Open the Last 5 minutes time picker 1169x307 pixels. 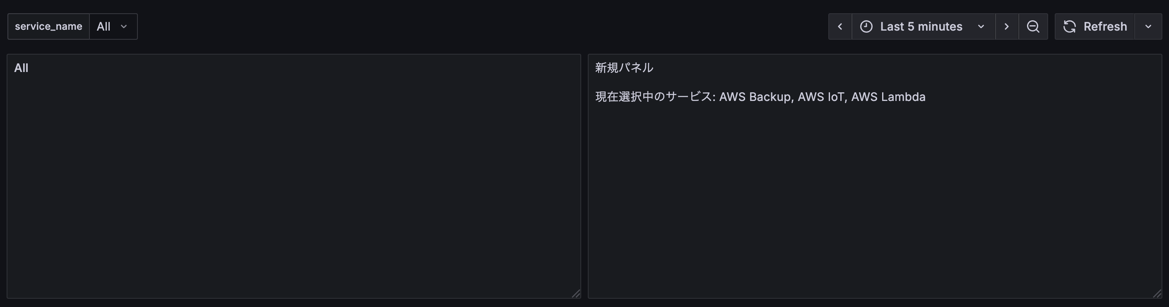click(x=924, y=26)
